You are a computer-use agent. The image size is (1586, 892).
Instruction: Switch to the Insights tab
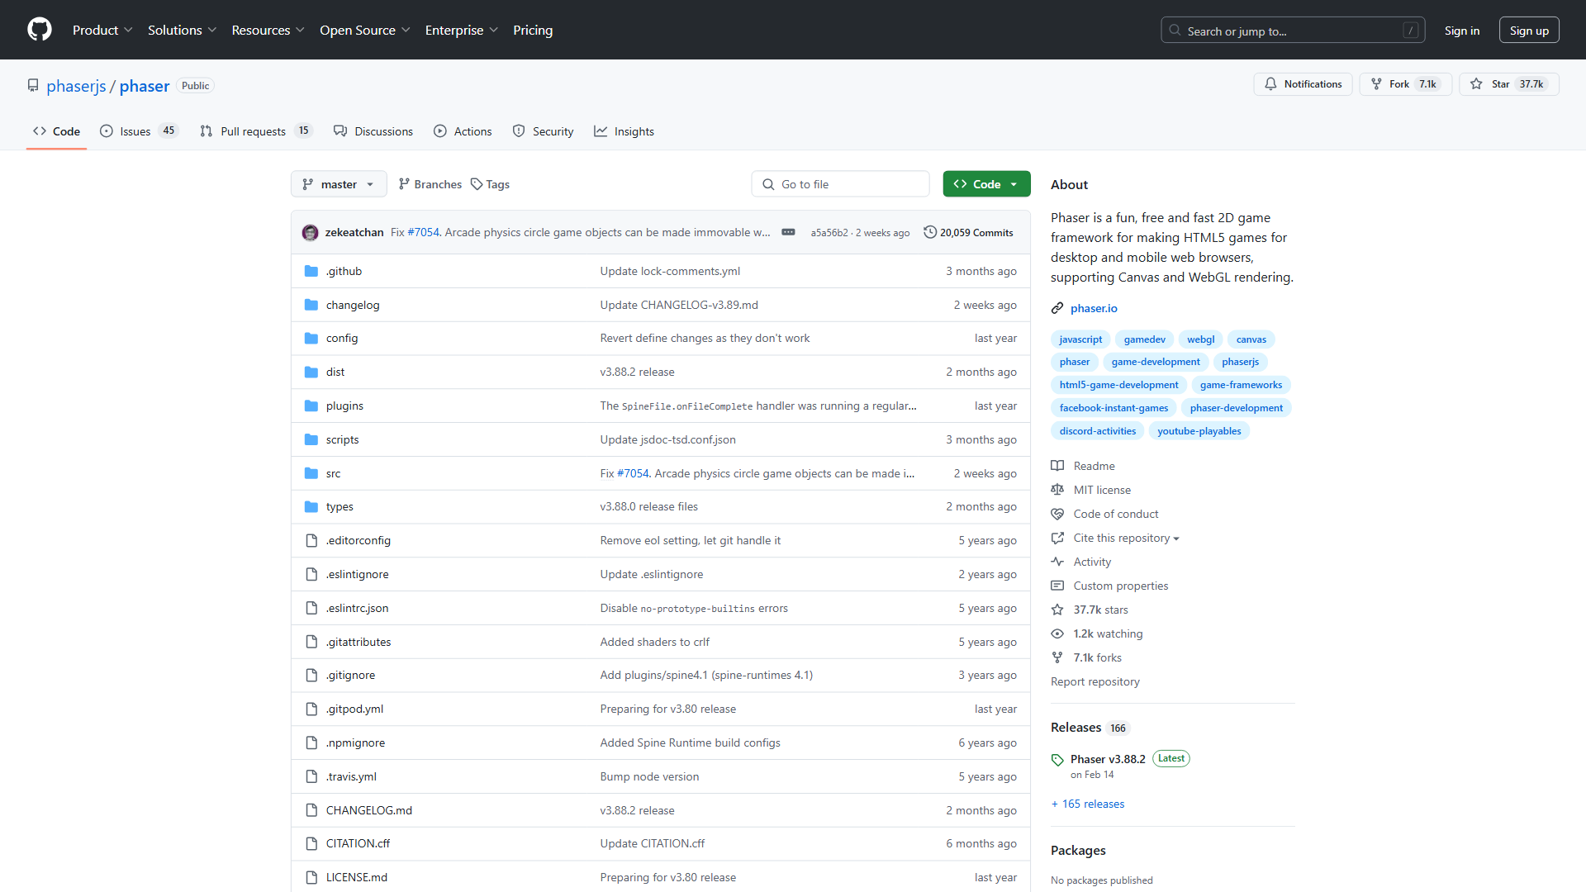pyautogui.click(x=624, y=131)
